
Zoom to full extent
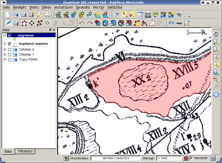(x=216, y=57)
